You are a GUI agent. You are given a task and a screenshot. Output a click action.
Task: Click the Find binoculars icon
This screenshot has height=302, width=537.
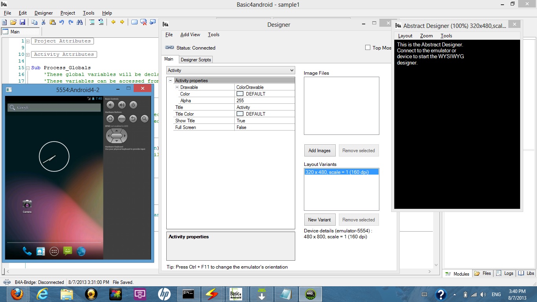click(80, 22)
